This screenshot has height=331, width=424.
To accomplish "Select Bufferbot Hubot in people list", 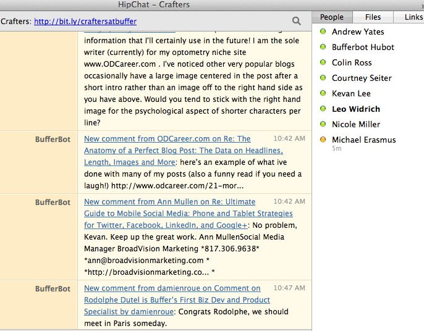I will pyautogui.click(x=363, y=47).
